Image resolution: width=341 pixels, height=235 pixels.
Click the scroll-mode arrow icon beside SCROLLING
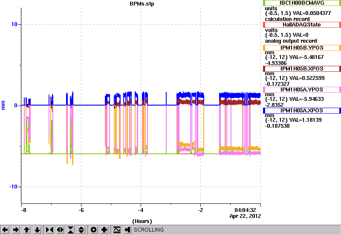(127, 230)
